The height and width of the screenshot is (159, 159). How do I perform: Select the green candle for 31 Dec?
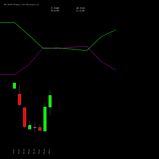tap(14, 86)
